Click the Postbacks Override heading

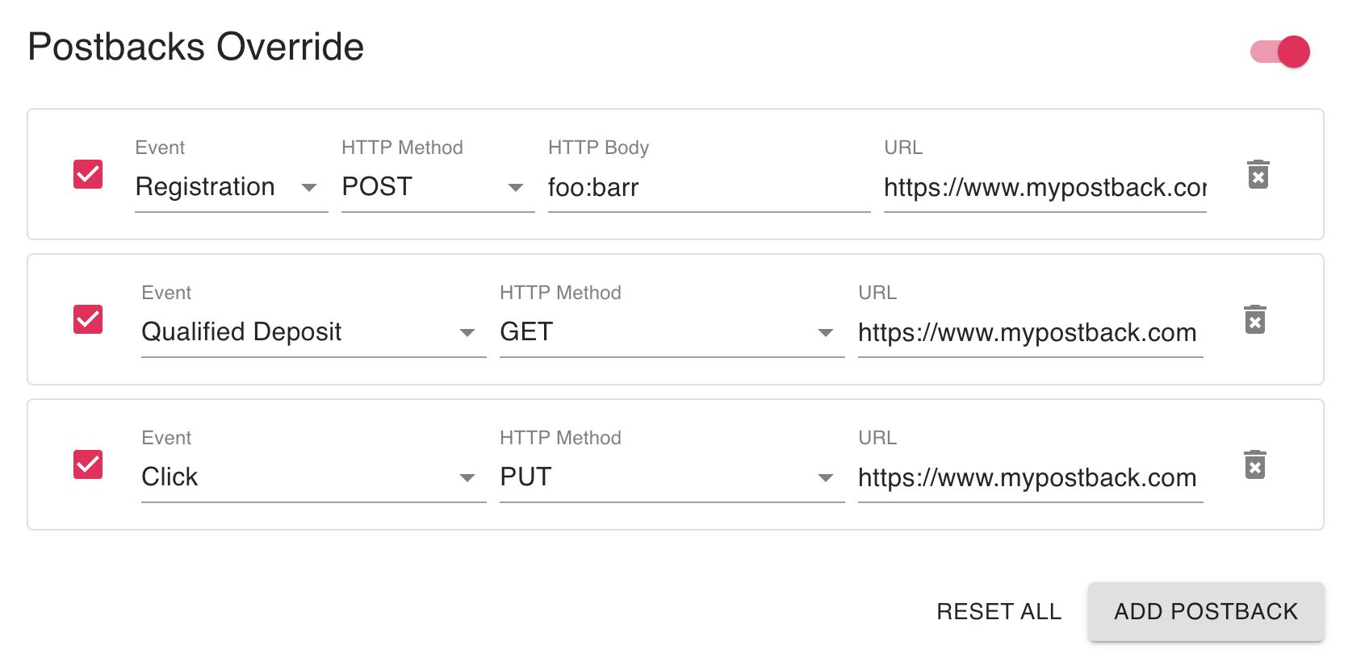(x=195, y=47)
